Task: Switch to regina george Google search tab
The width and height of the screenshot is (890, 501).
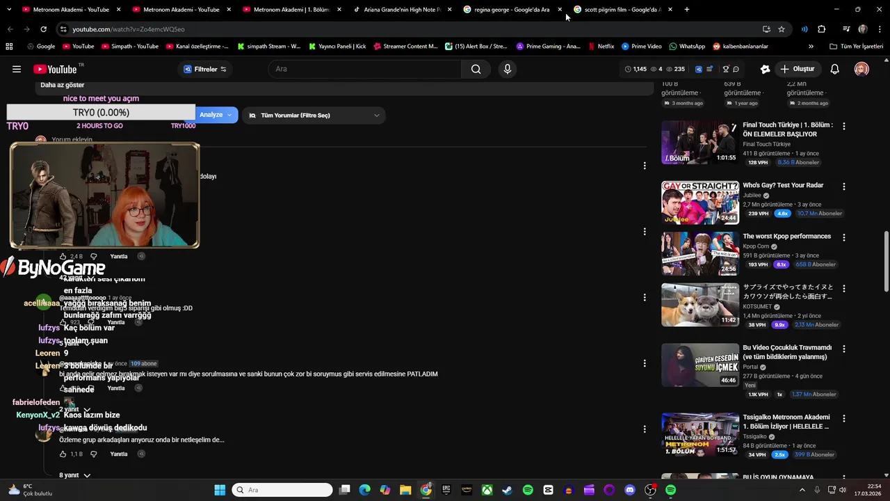Action: click(512, 10)
